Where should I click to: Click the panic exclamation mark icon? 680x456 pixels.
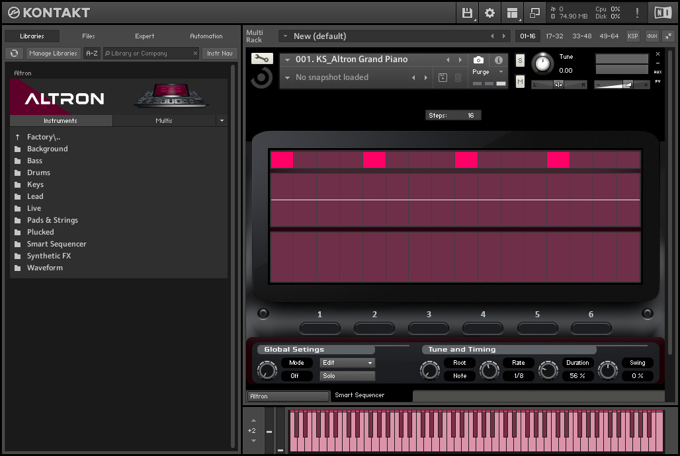pos(638,13)
